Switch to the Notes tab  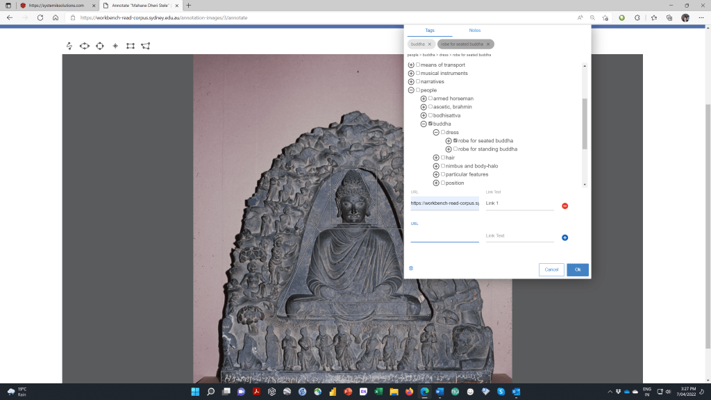tap(475, 30)
